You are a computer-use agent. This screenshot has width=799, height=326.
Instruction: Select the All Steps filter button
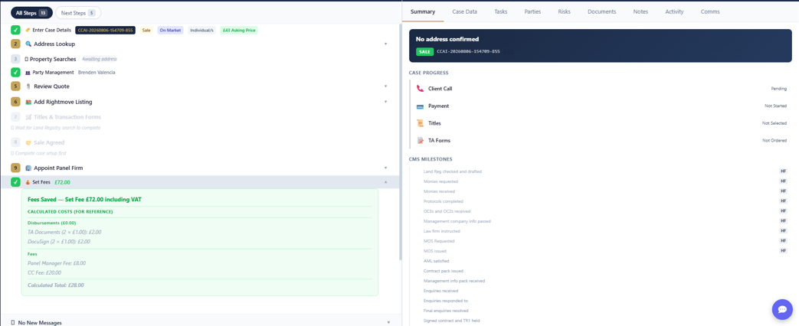click(x=31, y=13)
